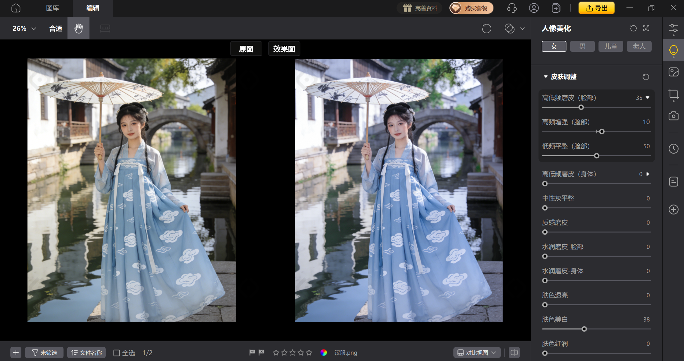Switch to the 图库 tab
This screenshot has width=684, height=361.
click(x=52, y=8)
